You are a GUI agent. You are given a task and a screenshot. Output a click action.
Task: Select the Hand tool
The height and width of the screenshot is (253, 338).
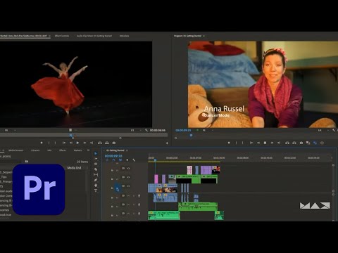(96, 186)
